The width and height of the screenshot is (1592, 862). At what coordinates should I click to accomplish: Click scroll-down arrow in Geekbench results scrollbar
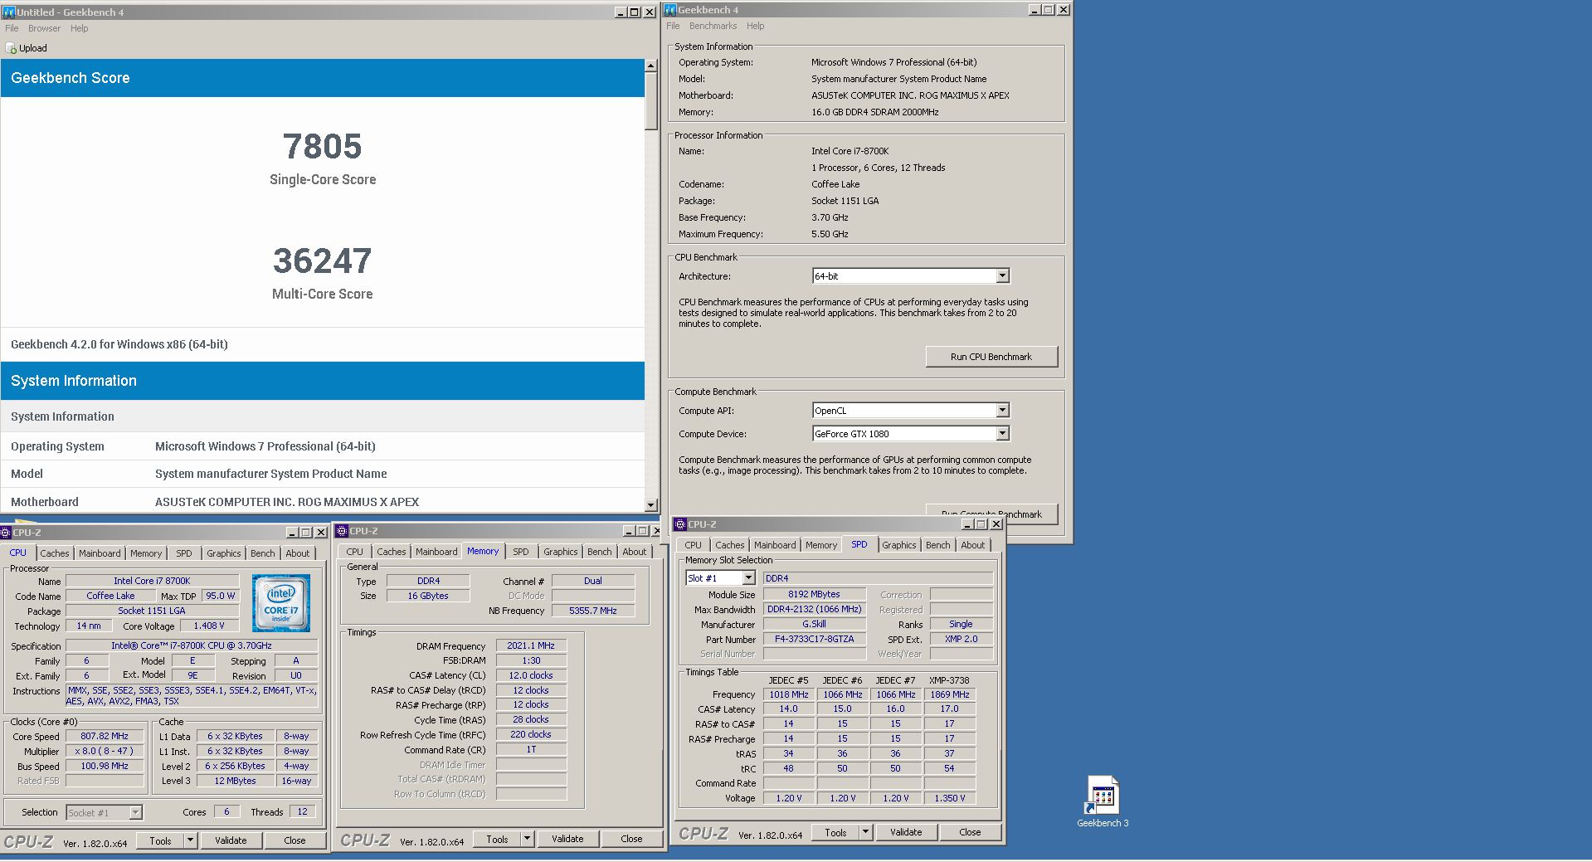click(x=650, y=505)
